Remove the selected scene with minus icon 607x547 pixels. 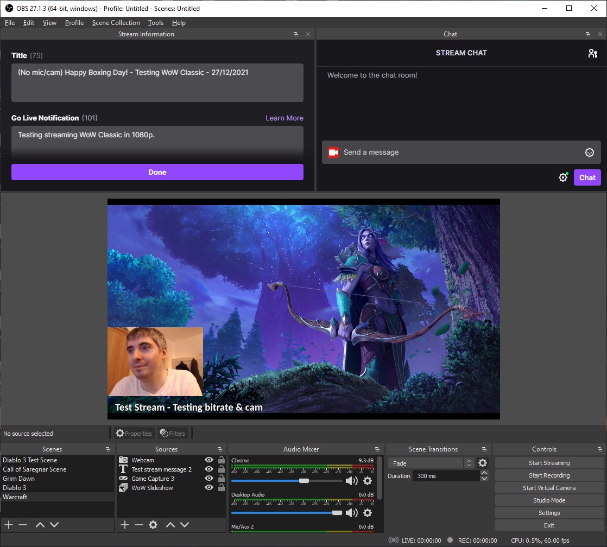[23, 525]
